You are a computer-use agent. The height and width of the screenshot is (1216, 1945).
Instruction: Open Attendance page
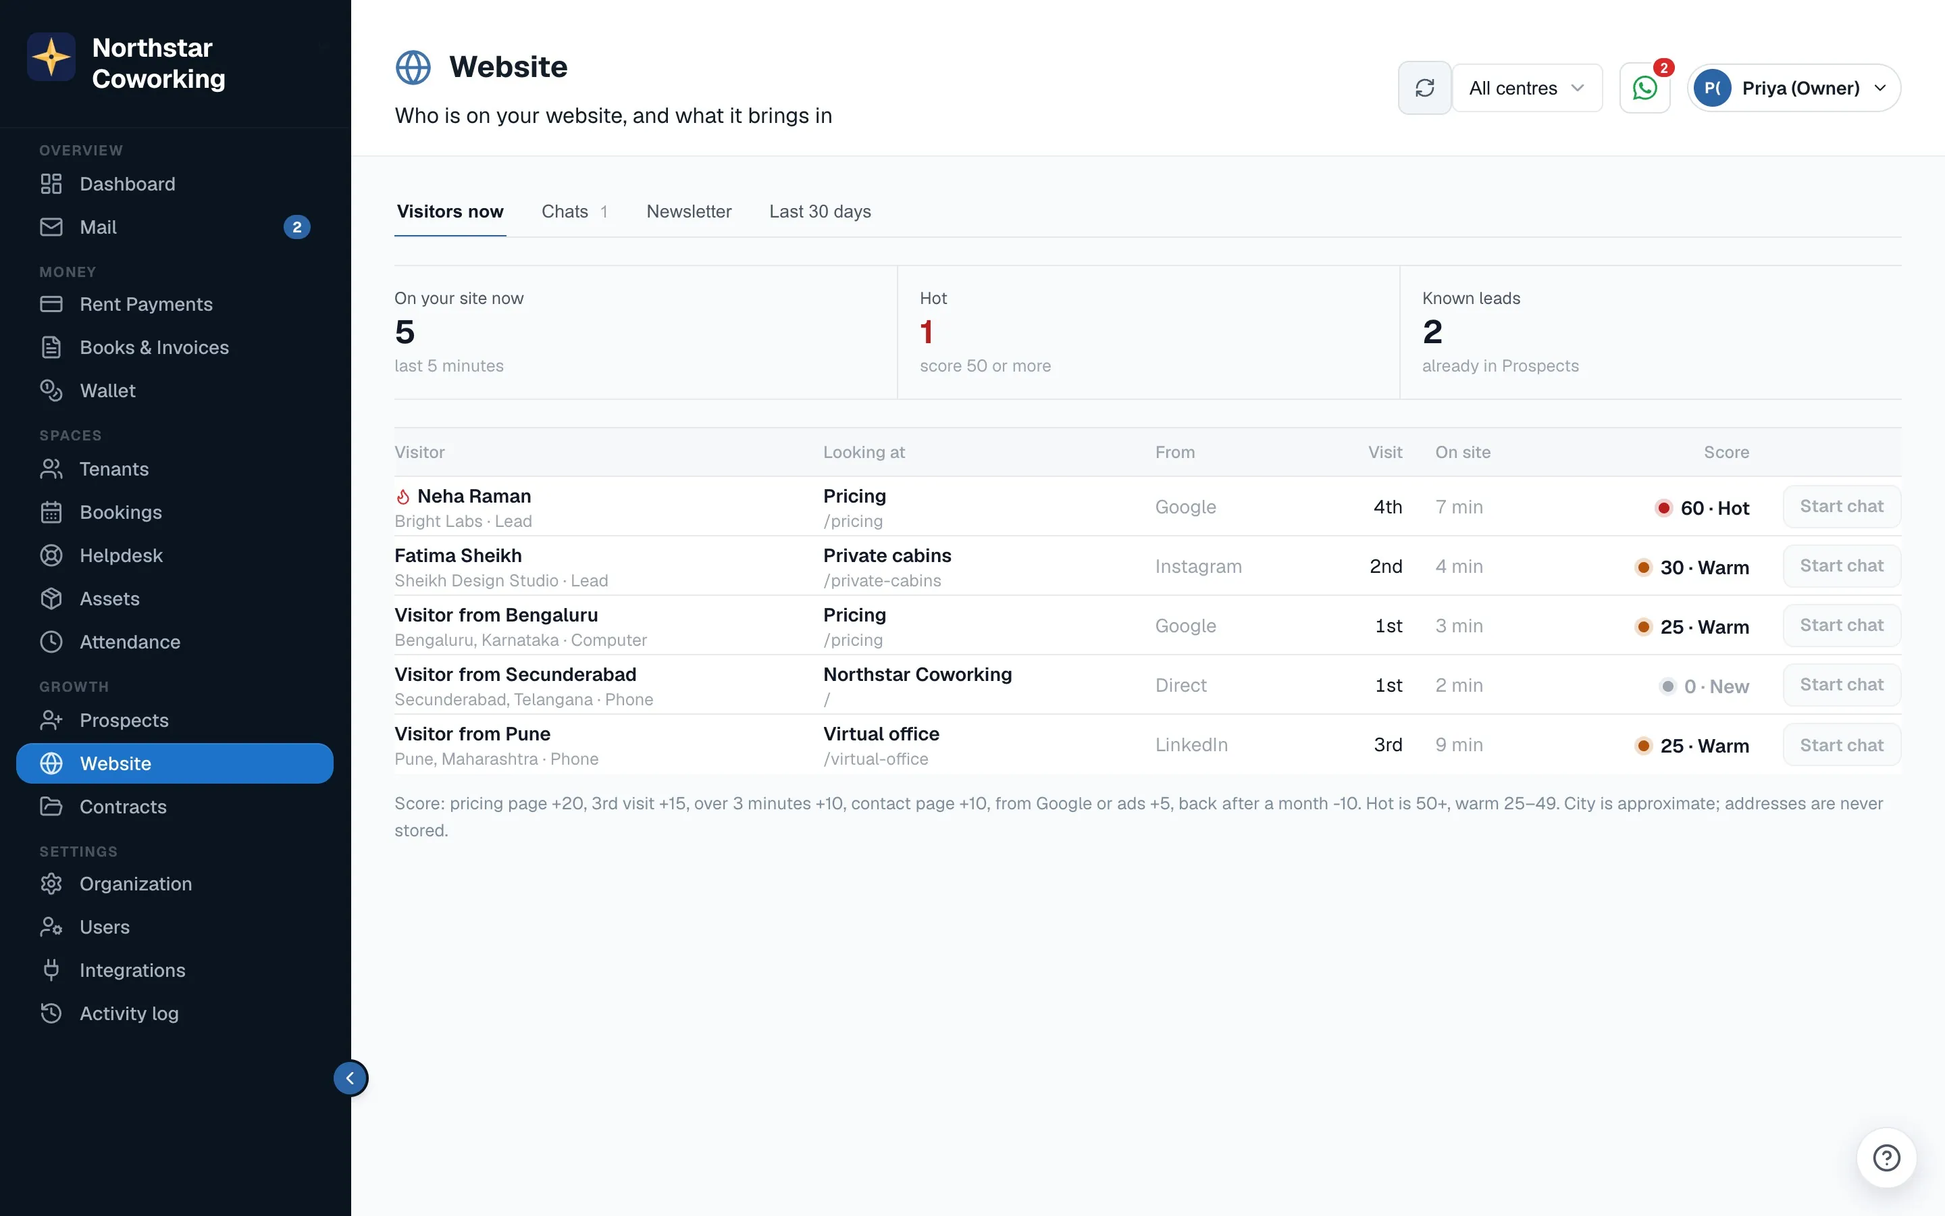tap(174, 642)
